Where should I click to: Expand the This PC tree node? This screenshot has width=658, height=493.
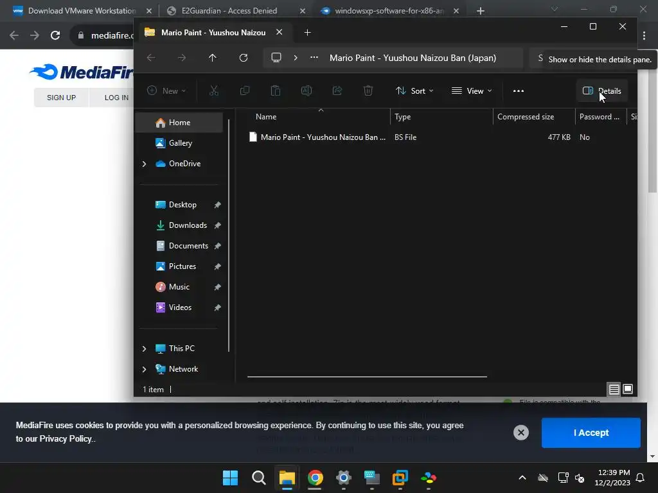(x=144, y=349)
